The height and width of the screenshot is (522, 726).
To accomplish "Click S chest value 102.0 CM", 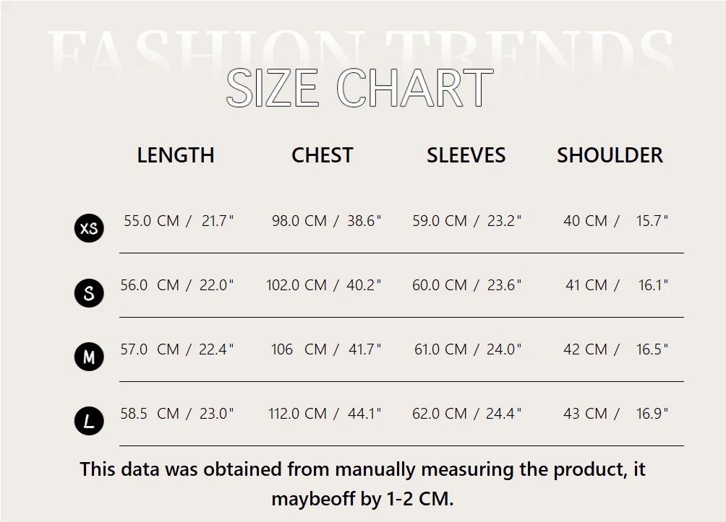I will [296, 285].
